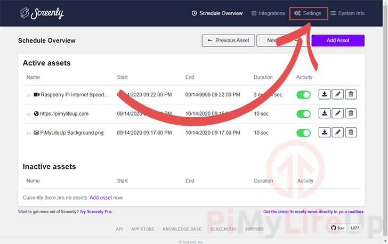388x244 pixels.
Task: Toggle activity for https://pimylifeup.com asset
Action: 303,114
